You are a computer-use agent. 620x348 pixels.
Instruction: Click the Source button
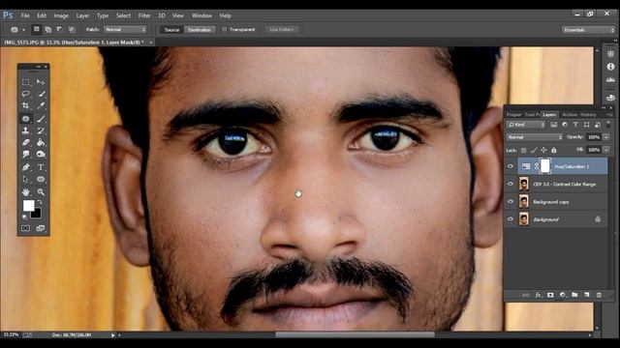click(x=172, y=30)
